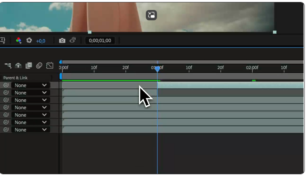Toggle the Motion Blur switch

click(39, 65)
